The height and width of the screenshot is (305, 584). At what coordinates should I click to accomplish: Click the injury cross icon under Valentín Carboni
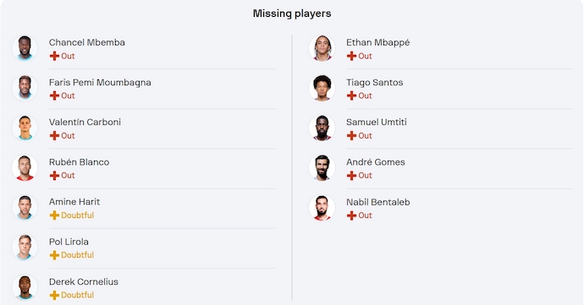point(54,136)
